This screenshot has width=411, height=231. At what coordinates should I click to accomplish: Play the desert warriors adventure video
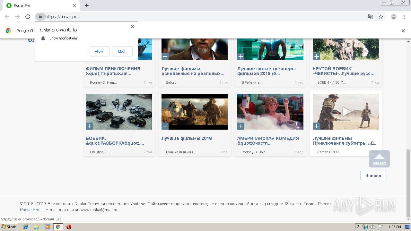[x=346, y=112]
